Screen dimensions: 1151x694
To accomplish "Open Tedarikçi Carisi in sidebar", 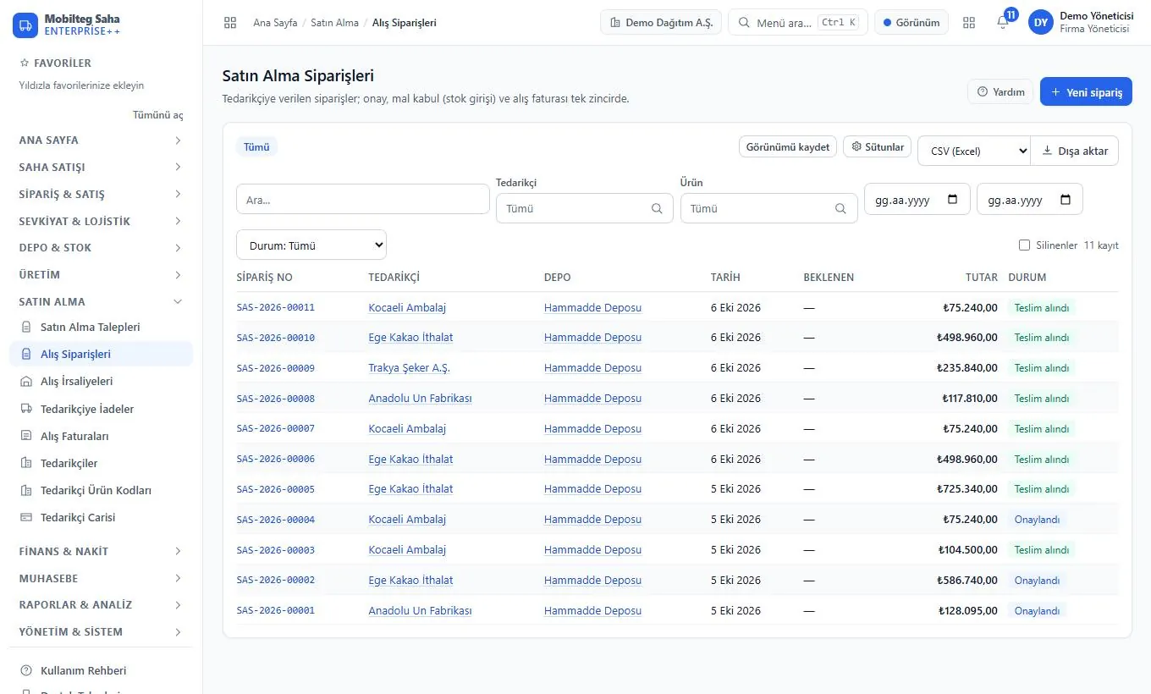I will click(x=101, y=517).
